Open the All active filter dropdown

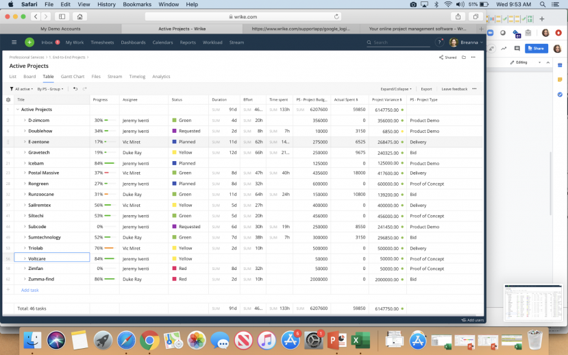tap(21, 89)
